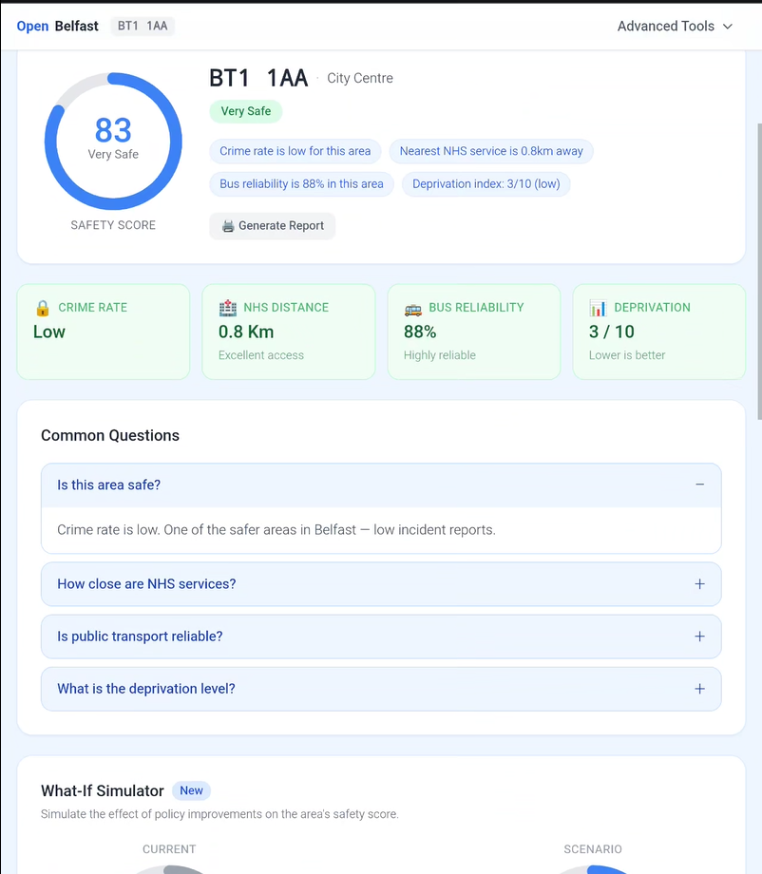Screen dimensions: 762x874
Task: Click the SAFETY SCORE label under gauge
Action: (x=113, y=225)
